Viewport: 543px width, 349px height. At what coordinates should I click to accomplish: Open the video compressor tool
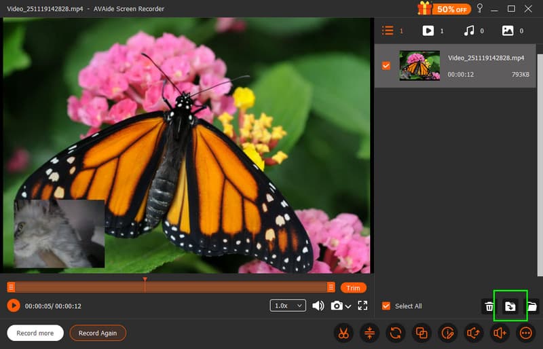(370, 333)
